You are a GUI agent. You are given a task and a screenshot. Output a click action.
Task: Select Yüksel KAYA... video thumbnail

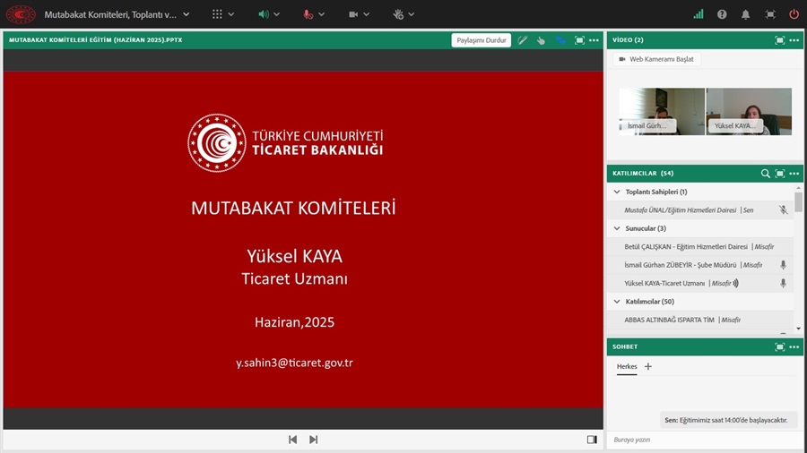749,111
